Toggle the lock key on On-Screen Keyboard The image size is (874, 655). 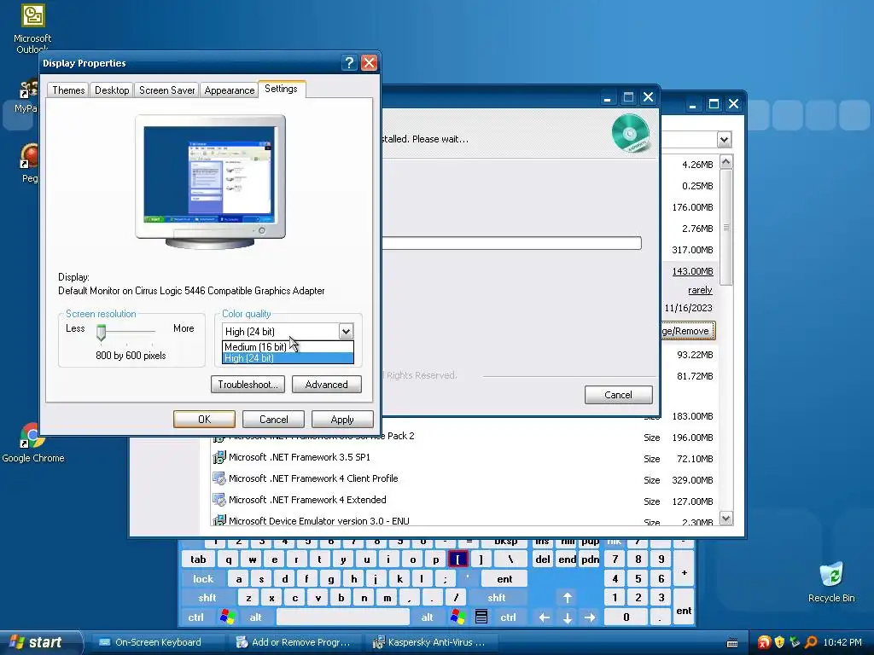point(203,579)
